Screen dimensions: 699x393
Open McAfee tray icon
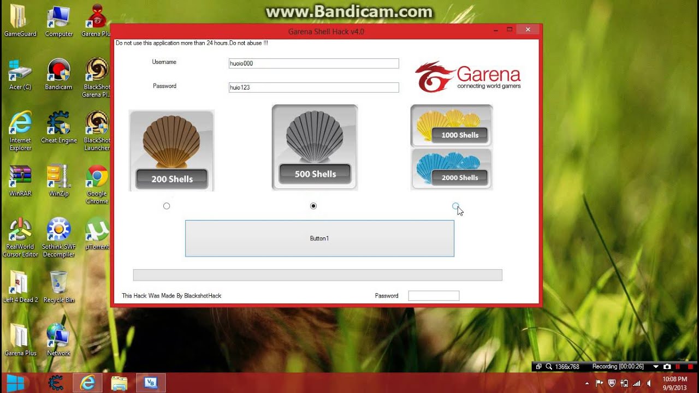tap(612, 383)
